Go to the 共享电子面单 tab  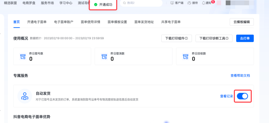pyautogui.click(x=171, y=22)
